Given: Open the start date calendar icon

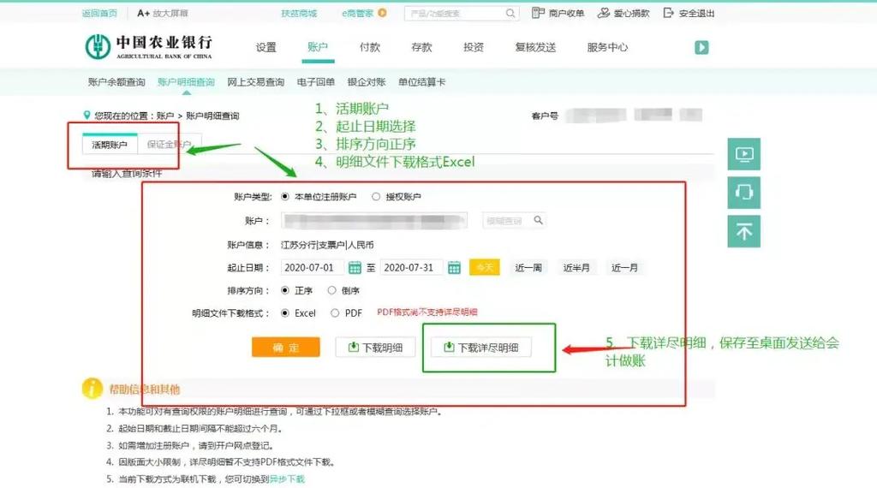Looking at the screenshot, I should pyautogui.click(x=355, y=268).
